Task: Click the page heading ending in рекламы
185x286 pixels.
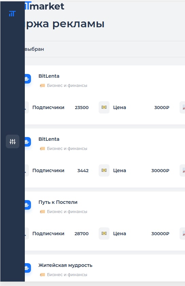Action: point(65,24)
